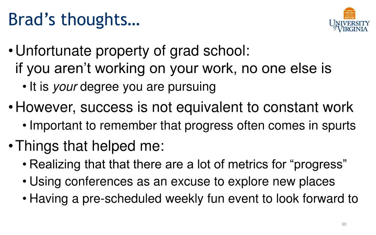Click the bullet "Things that helped me:"
376x235 pixels.
point(90,146)
